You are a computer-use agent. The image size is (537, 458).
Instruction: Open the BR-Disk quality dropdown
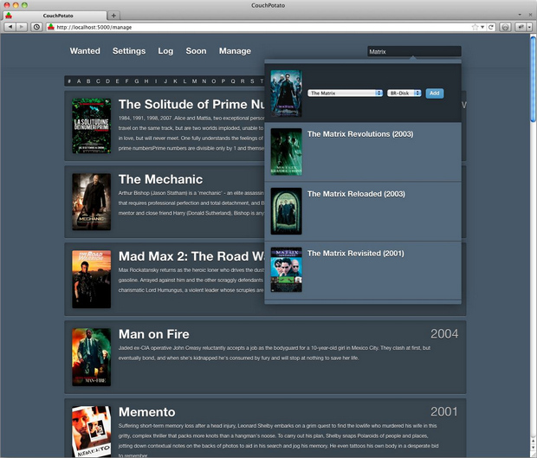click(x=404, y=94)
